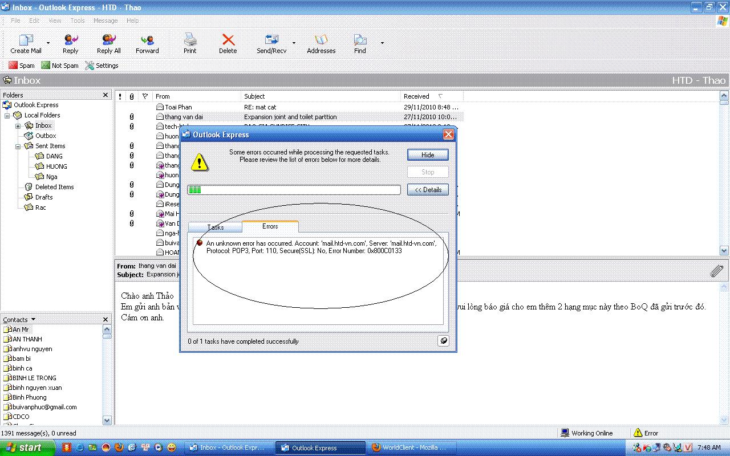Select contact AN THANH
Viewport: 730px width, 456px height.
pyautogui.click(x=27, y=339)
